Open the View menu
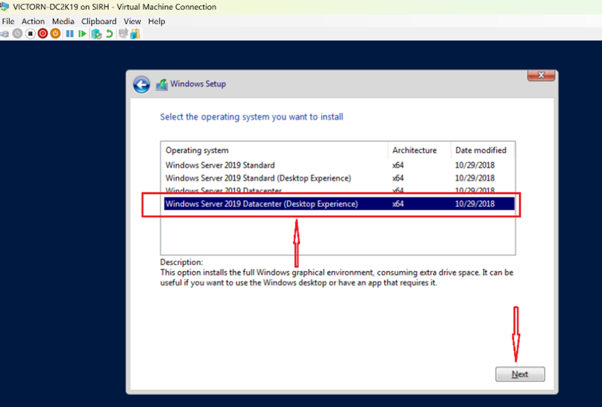The width and height of the screenshot is (602, 407). [x=132, y=22]
